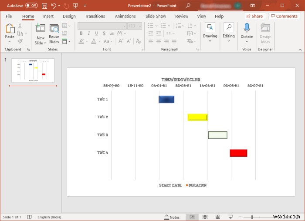This screenshot has height=221, width=305.
Task: Open Reuse Slides pane
Action: [54, 33]
